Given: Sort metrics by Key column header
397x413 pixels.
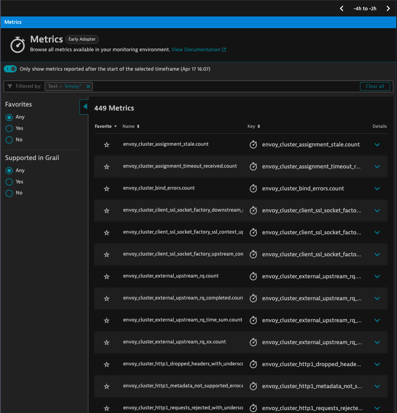Looking at the screenshot, I should 254,126.
